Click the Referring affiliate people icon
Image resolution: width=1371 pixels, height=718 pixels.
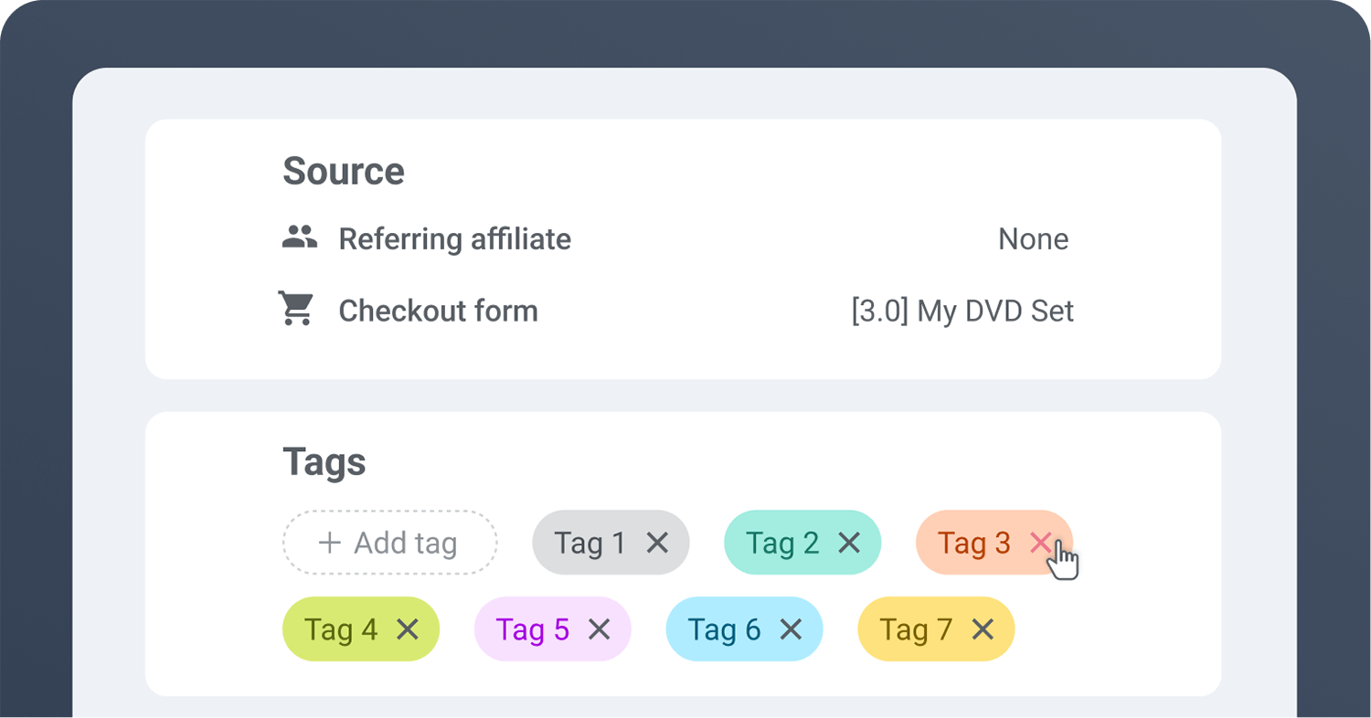(x=299, y=238)
